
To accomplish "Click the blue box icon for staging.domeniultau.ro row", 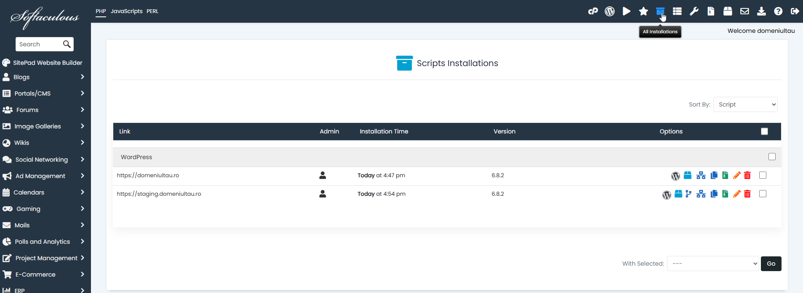I will 678,194.
